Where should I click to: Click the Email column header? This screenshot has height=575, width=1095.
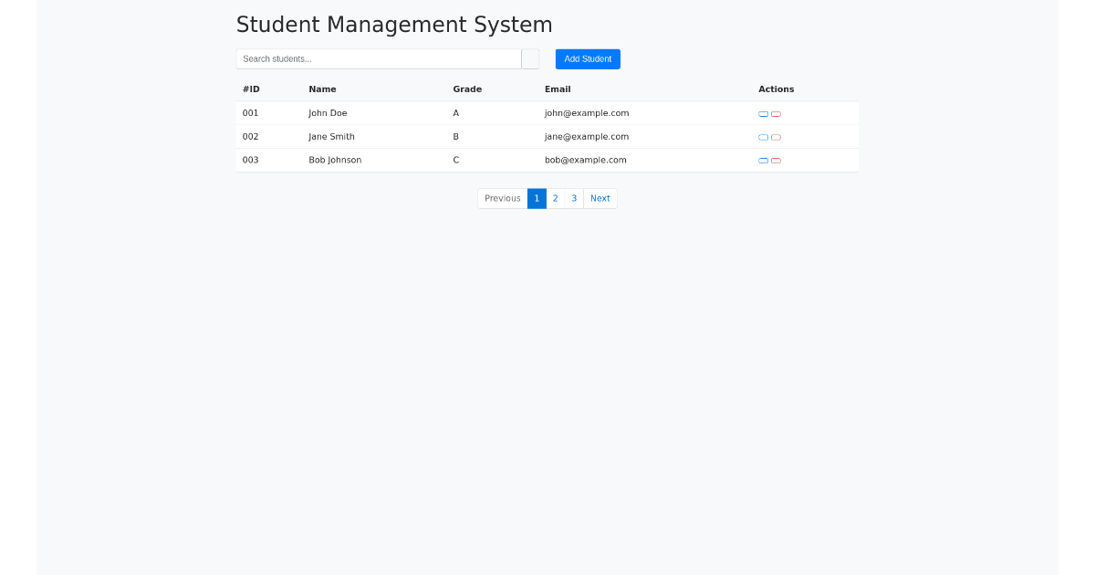click(x=557, y=89)
